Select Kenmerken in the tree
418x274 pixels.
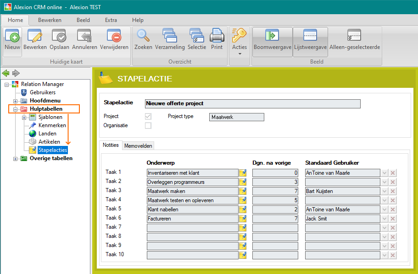pos(52,125)
